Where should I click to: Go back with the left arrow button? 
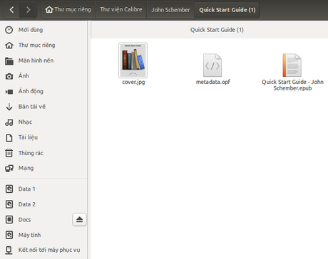pos(11,10)
